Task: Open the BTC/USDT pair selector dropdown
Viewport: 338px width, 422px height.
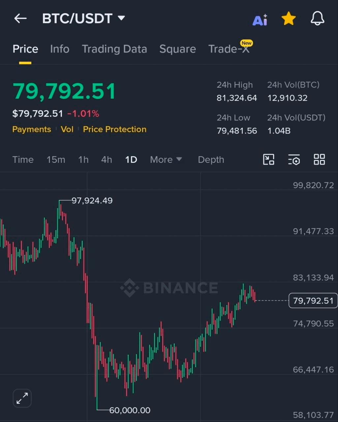Action: [84, 18]
